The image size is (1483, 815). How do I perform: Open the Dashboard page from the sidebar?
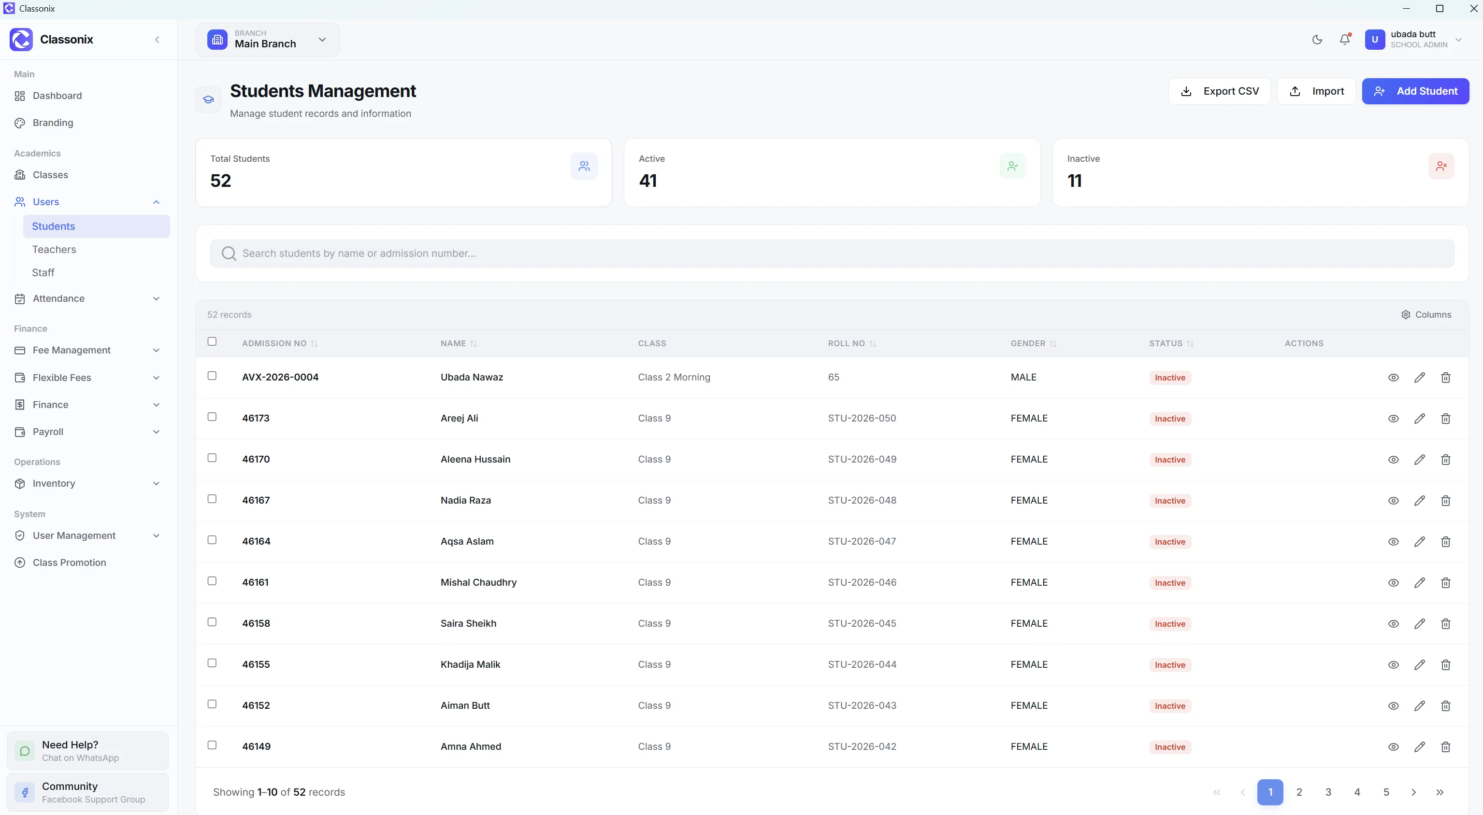[x=87, y=96]
